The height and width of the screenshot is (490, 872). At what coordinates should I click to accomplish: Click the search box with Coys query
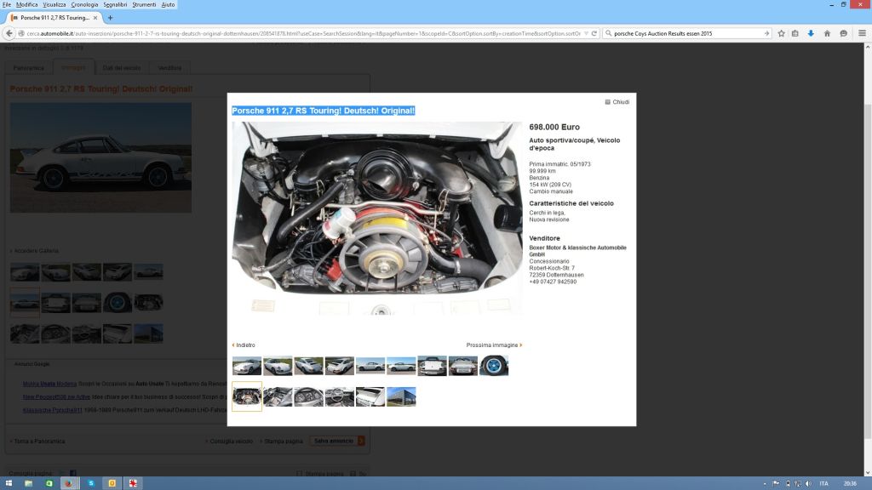[x=688, y=33]
